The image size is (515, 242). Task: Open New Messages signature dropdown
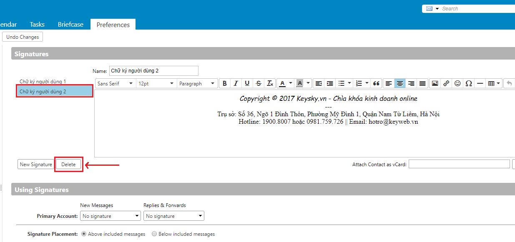click(111, 216)
